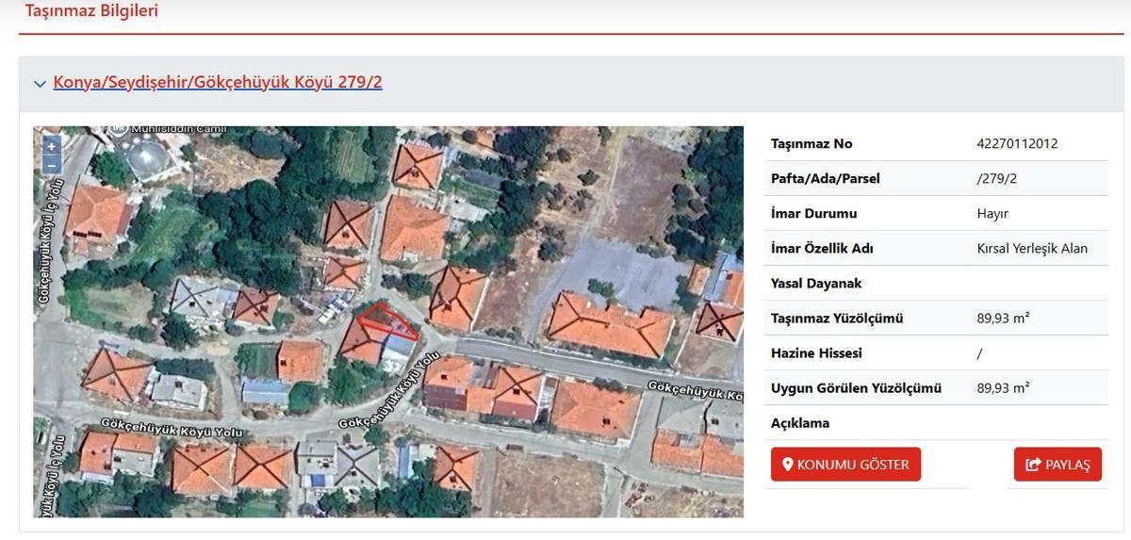The width and height of the screenshot is (1131, 540).
Task: Click the Taşınmaz Bilgileri heading
Action: point(91,11)
